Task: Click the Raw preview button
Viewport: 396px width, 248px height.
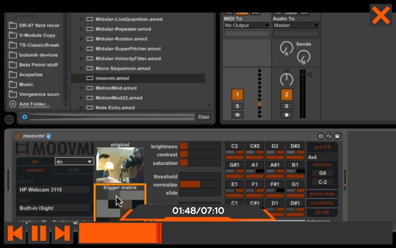Action: point(203,117)
